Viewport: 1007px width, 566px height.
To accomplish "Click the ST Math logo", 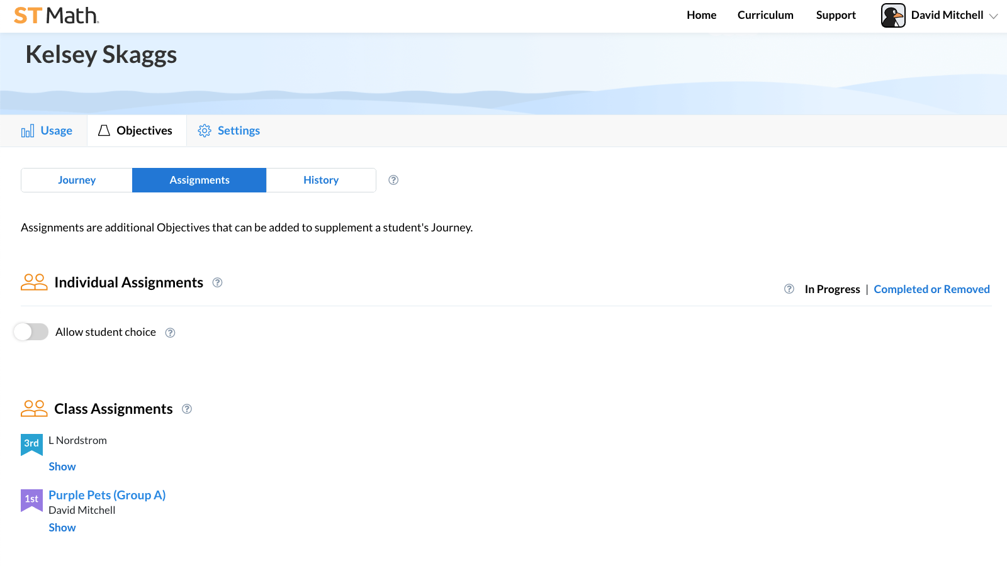I will pos(57,15).
